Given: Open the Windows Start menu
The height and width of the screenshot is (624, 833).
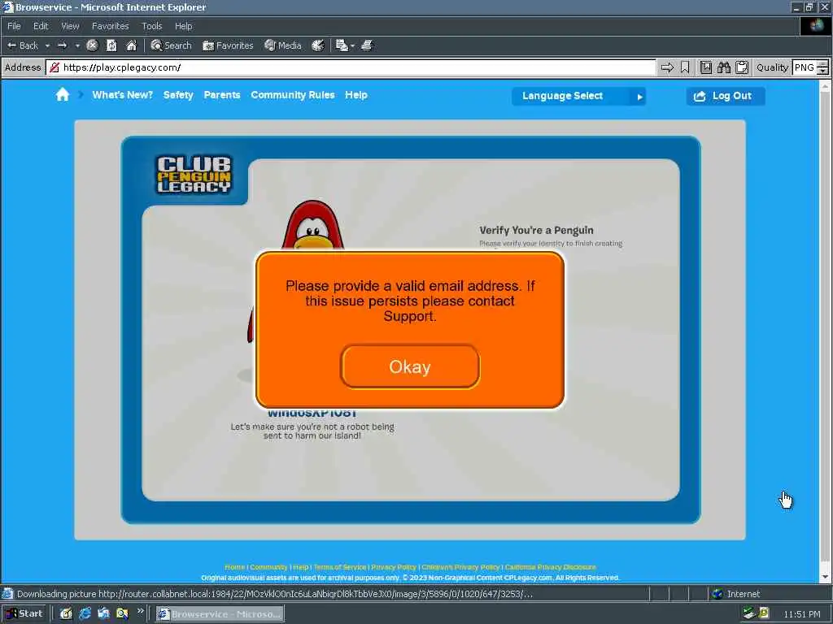Looking at the screenshot, I should tap(24, 613).
